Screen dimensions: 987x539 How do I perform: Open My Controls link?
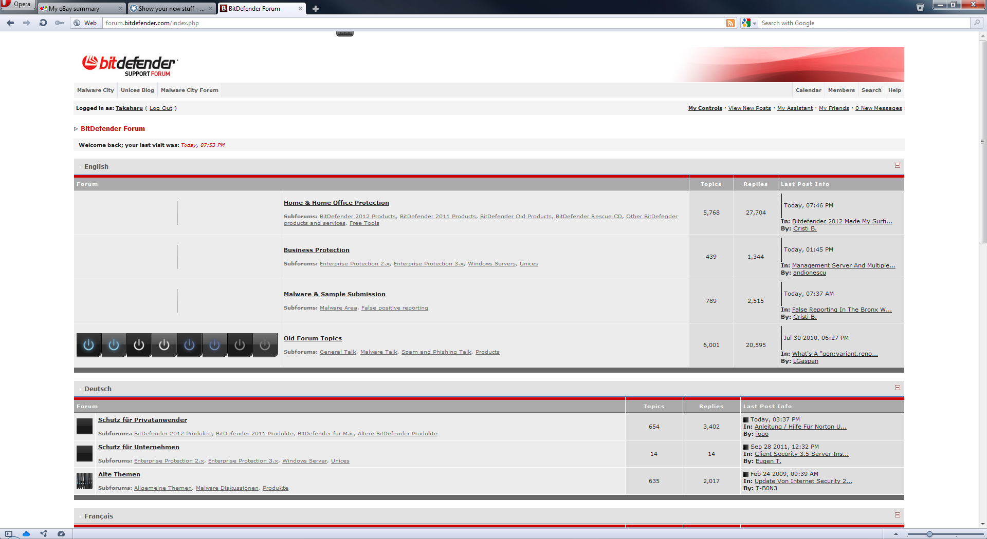(705, 108)
